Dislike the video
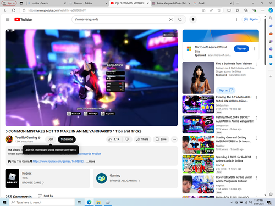The image size is (275, 206). tap(127, 140)
